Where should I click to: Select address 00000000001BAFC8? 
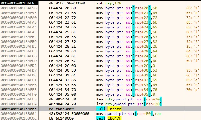coord(19,56)
